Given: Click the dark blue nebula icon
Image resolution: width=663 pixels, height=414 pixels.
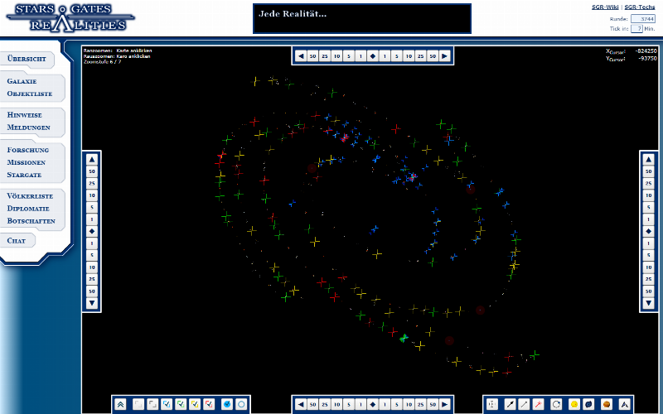Looking at the screenshot, I should tap(589, 404).
